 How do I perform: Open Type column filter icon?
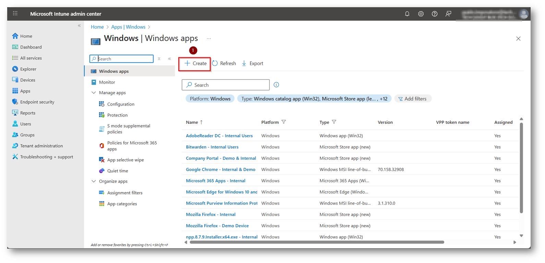[x=334, y=122]
